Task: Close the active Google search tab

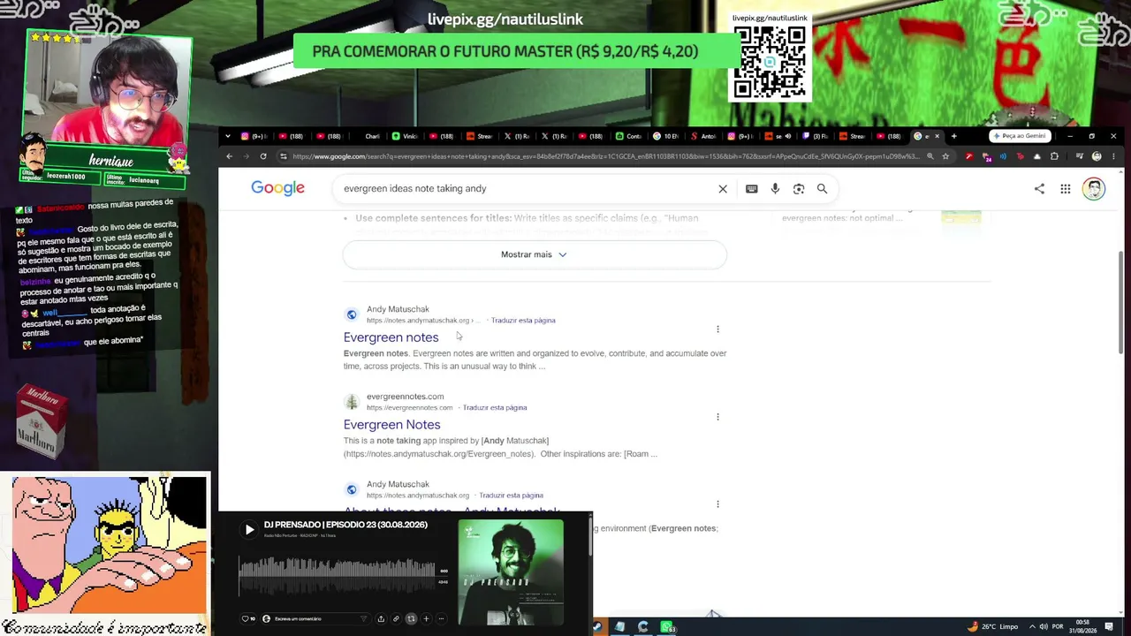Action: point(937,136)
